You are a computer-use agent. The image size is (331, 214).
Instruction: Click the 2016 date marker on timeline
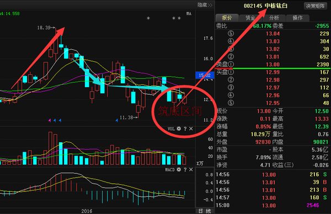pos(87,211)
